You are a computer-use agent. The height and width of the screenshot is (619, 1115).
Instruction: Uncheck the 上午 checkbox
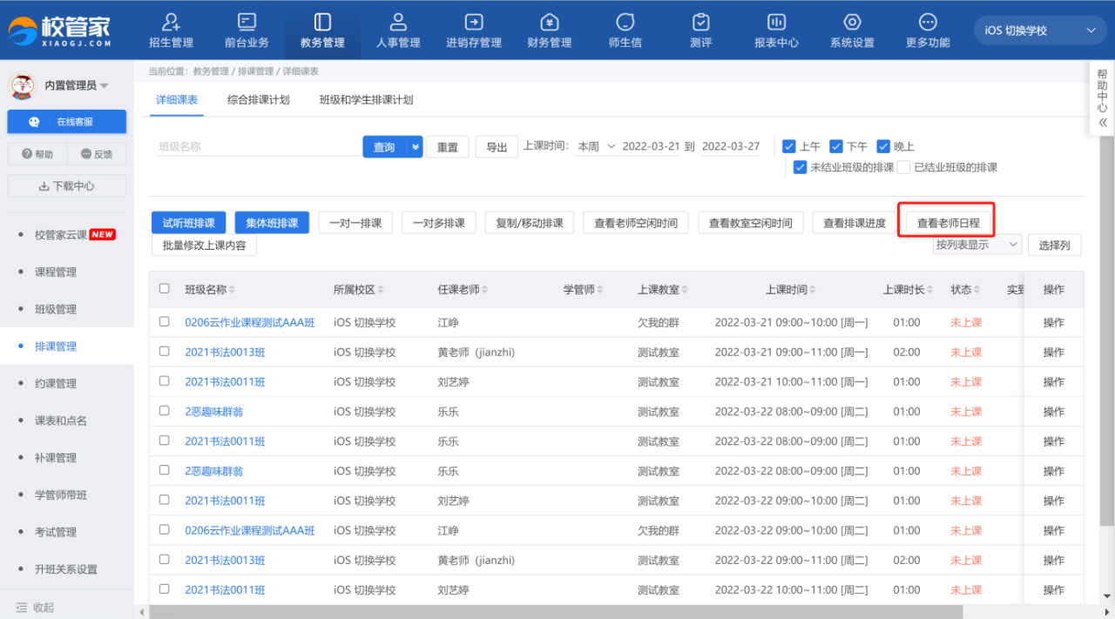789,146
